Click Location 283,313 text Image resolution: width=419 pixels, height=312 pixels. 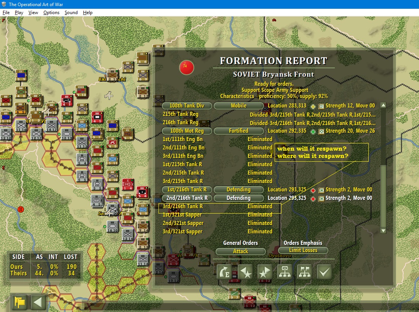tap(287, 106)
